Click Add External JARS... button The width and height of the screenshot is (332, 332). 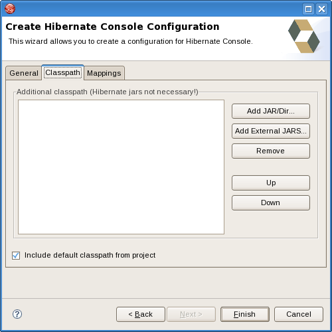271,131
